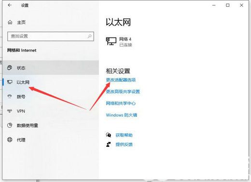The image size is (251, 182).
Task: Click the 拨号 dial-up icon
Action: click(x=10, y=96)
